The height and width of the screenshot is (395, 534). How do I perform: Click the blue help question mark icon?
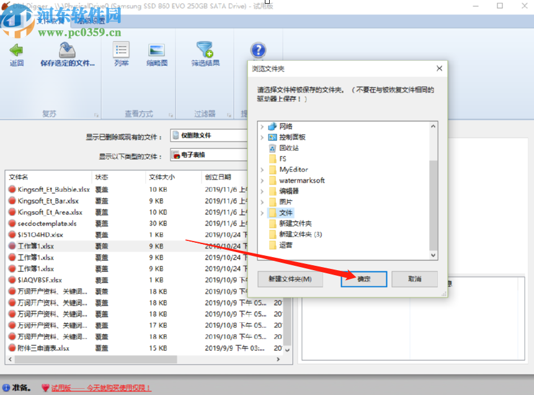[258, 50]
